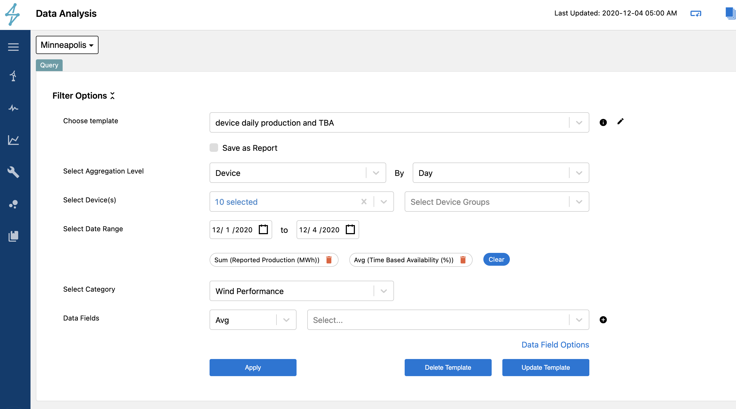Click end date field 12/4/2020
736x409 pixels.
(x=328, y=229)
